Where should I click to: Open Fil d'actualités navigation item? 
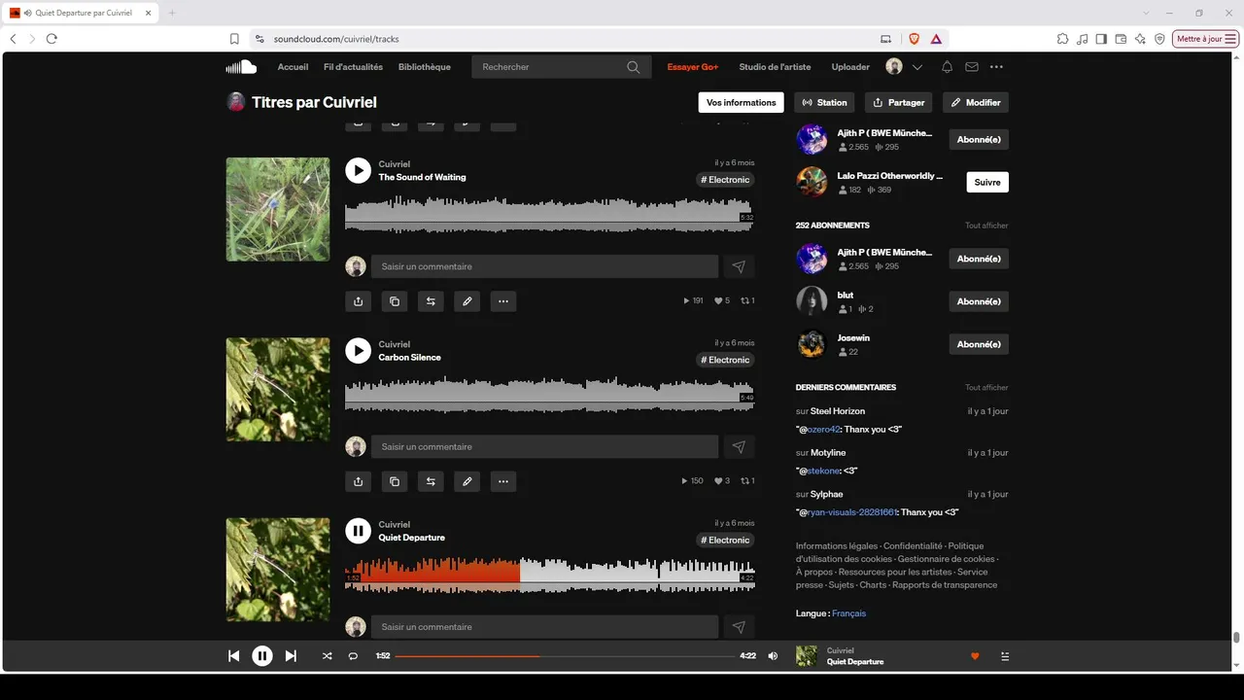point(353,67)
